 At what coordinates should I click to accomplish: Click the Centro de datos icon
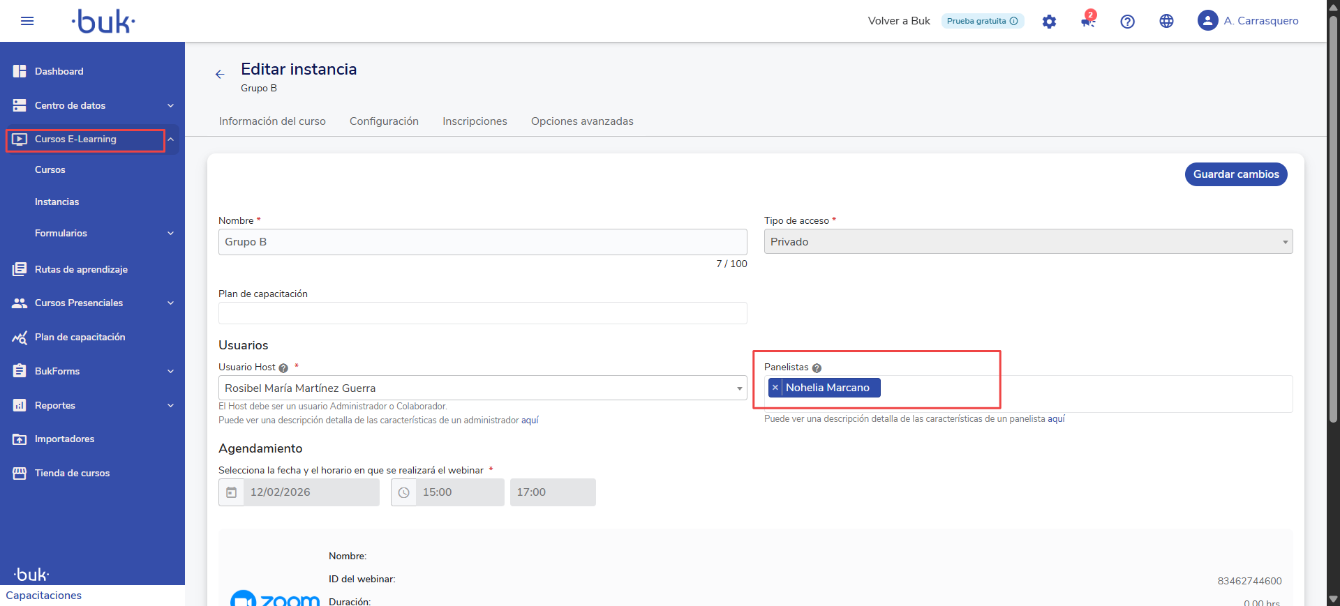20,105
